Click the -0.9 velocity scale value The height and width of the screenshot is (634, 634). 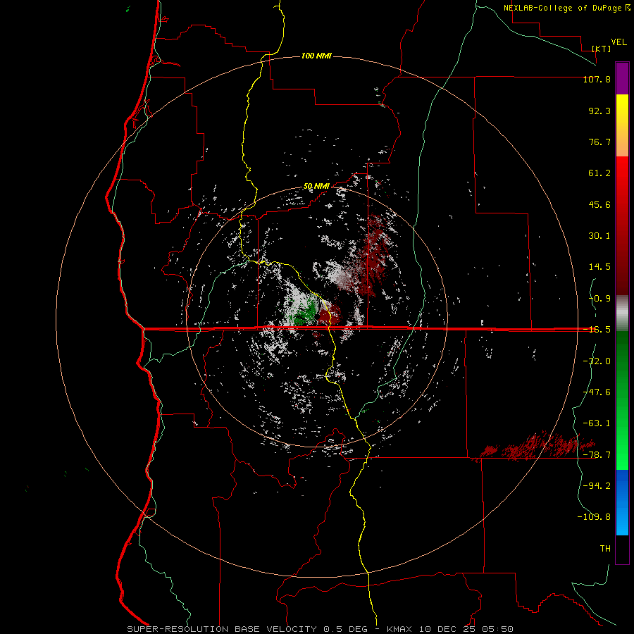click(599, 299)
